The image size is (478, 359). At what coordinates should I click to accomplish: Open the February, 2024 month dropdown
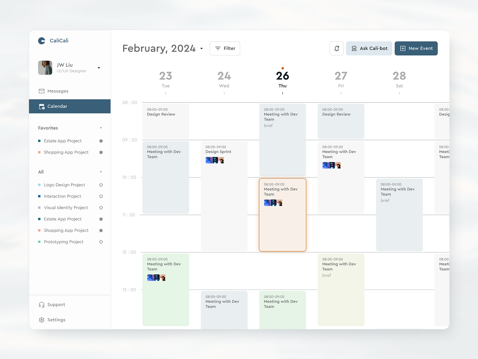point(202,48)
